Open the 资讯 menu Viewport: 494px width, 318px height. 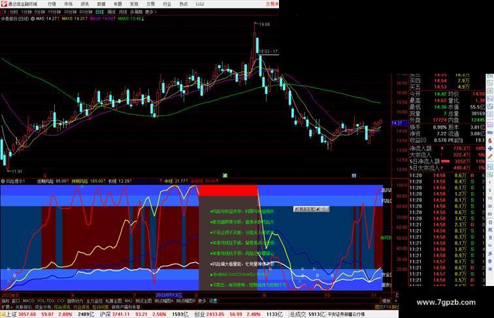click(84, 4)
